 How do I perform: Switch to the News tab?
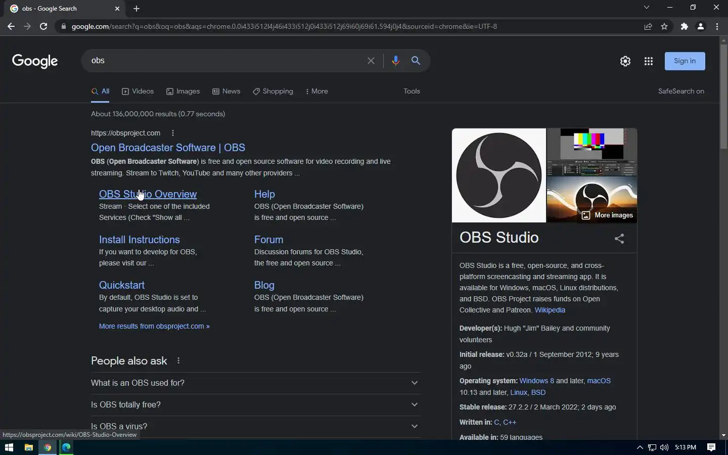coord(226,92)
